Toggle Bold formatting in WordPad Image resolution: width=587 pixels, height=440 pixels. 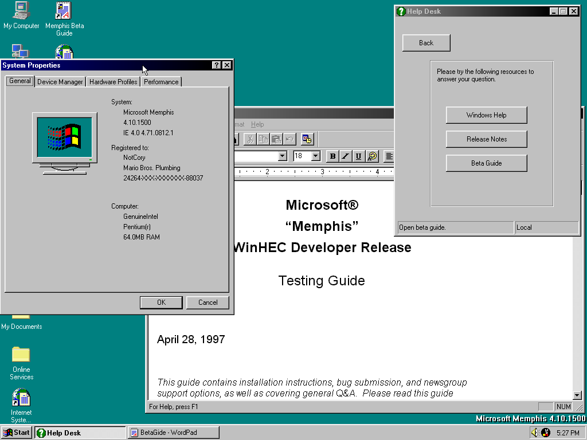click(332, 156)
